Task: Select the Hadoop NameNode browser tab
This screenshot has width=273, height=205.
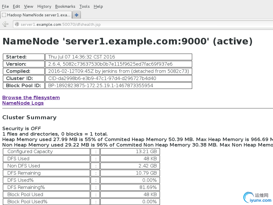Action: coord(36,15)
